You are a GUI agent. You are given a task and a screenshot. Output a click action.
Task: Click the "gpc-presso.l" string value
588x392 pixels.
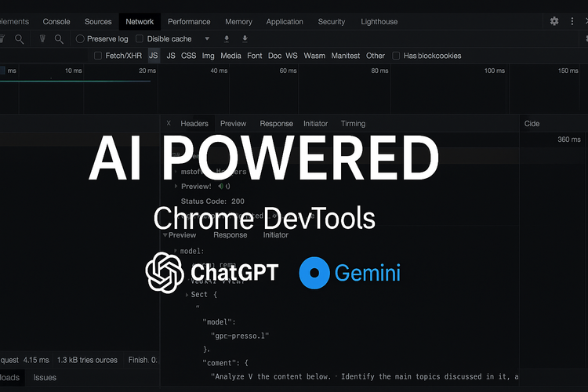point(240,336)
